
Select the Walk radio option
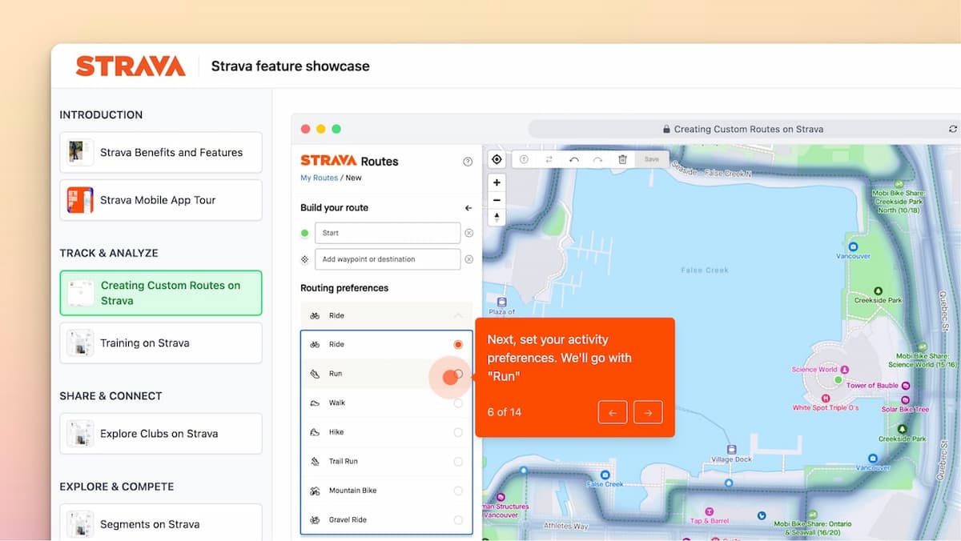(x=457, y=403)
